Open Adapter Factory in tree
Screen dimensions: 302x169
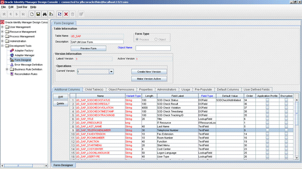(24, 50)
